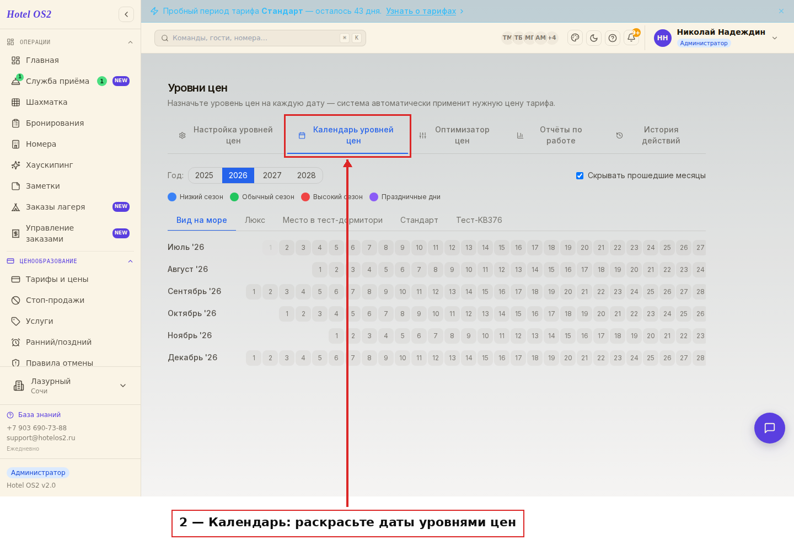Image resolution: width=794 pixels, height=550 pixels.
Task: Click day 1 in Ноябрь '26 row
Action: pyautogui.click(x=336, y=336)
